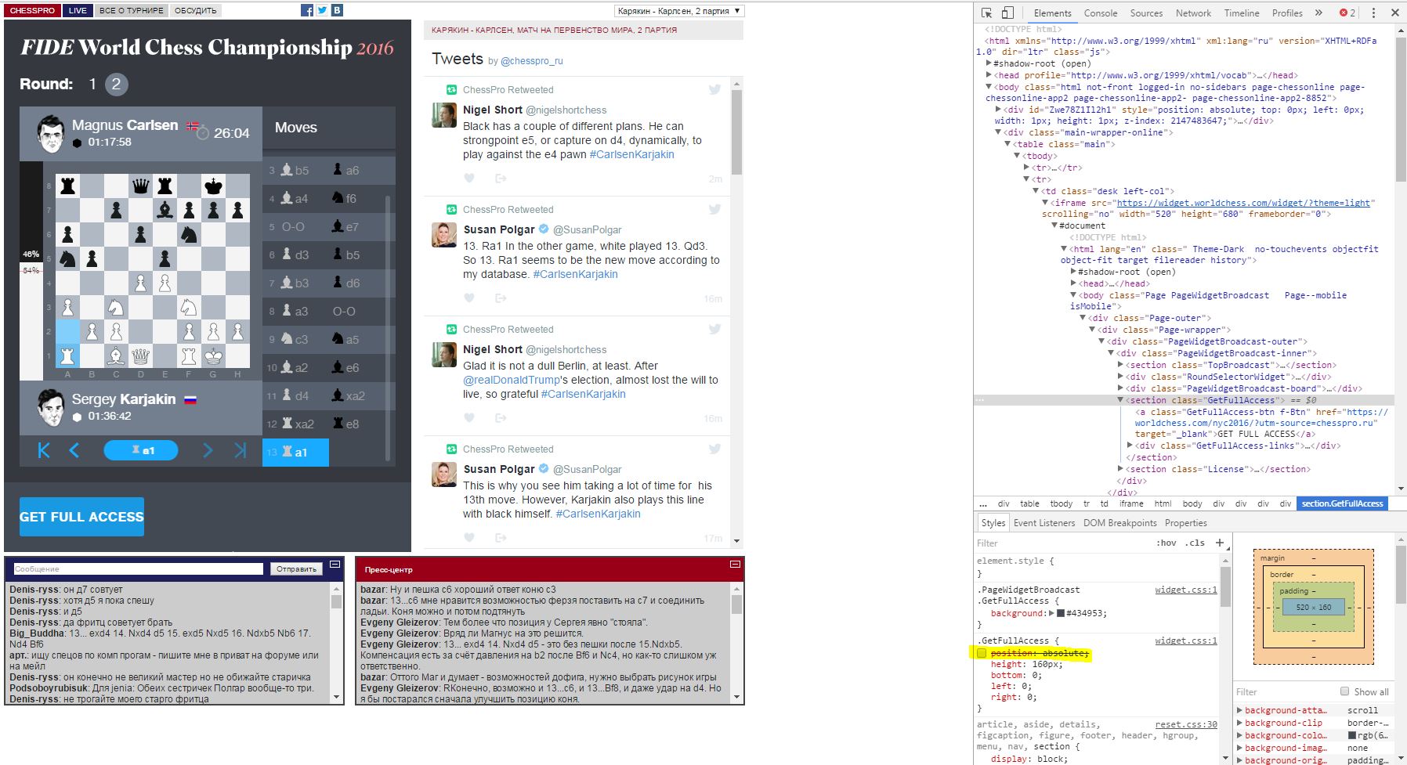Switch to the Console tab

pyautogui.click(x=1100, y=13)
